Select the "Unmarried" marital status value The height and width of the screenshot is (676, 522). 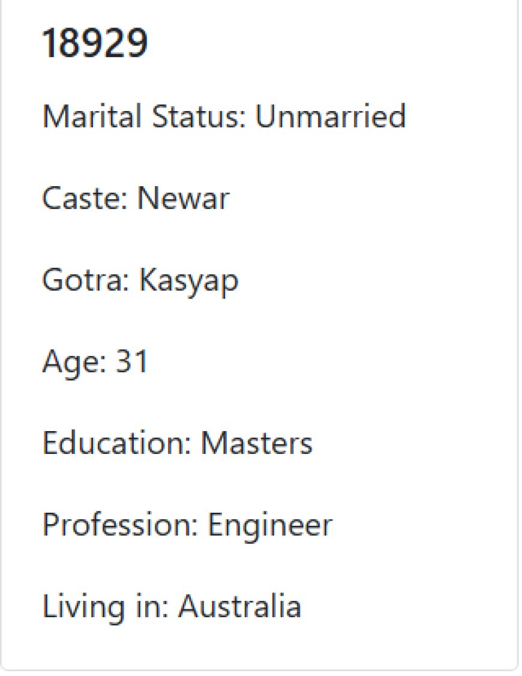331,116
